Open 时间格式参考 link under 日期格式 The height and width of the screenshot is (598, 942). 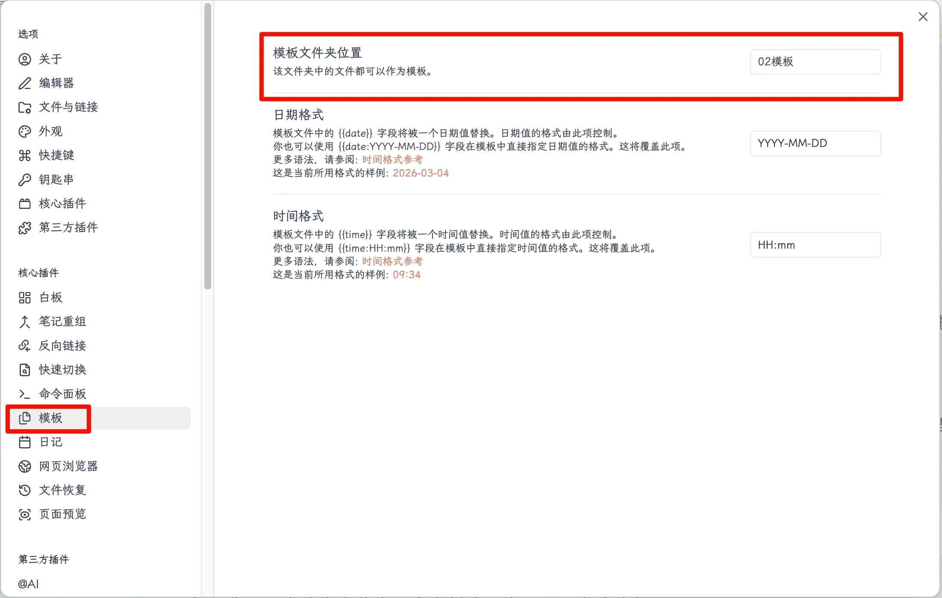(x=392, y=160)
